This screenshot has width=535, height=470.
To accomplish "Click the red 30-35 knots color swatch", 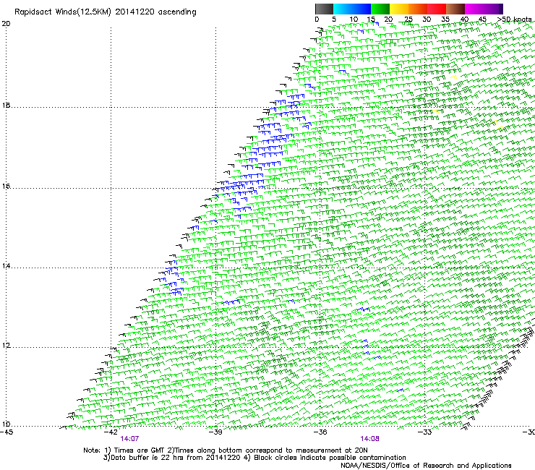I will (437, 9).
